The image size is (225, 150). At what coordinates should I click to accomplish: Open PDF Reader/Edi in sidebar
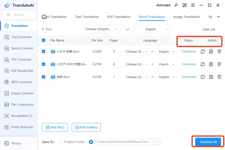[x=19, y=71]
